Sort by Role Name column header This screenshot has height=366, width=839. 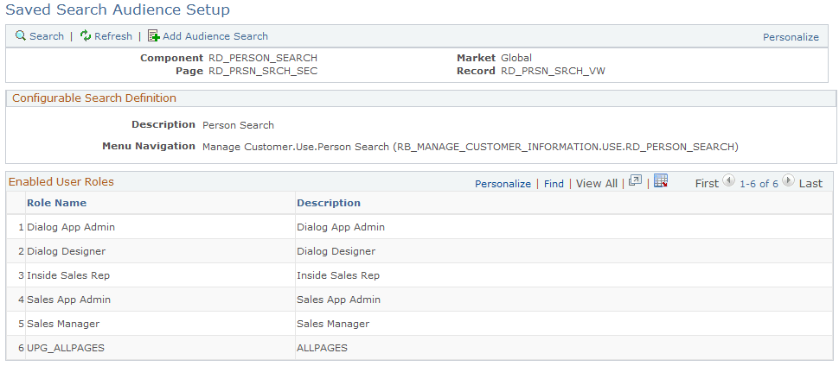point(57,203)
